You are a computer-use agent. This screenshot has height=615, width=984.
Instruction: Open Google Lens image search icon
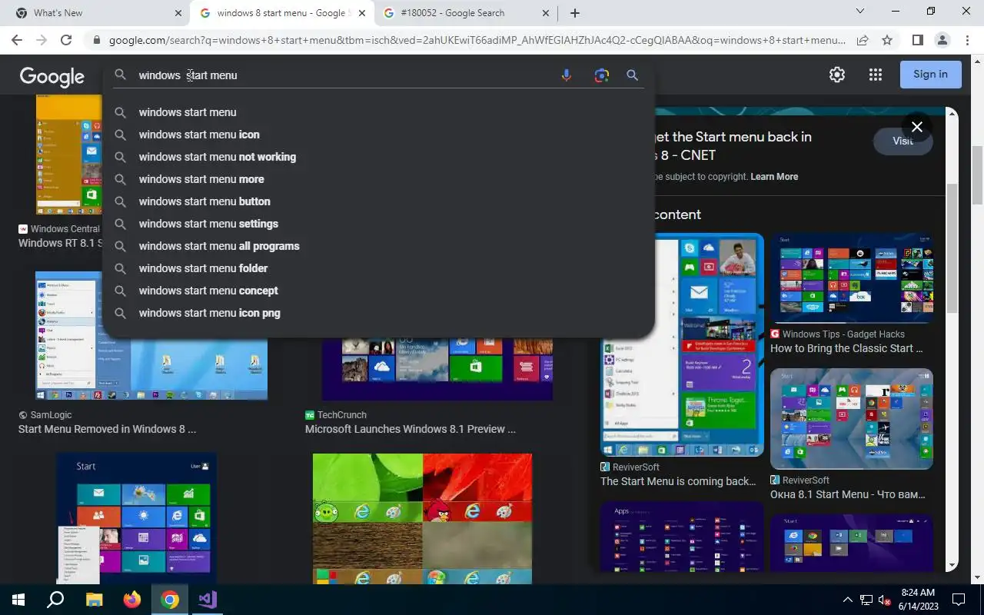[601, 75]
